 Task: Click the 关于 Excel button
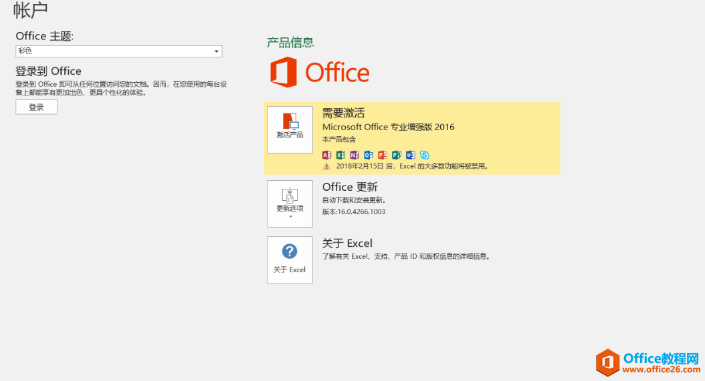(290, 260)
